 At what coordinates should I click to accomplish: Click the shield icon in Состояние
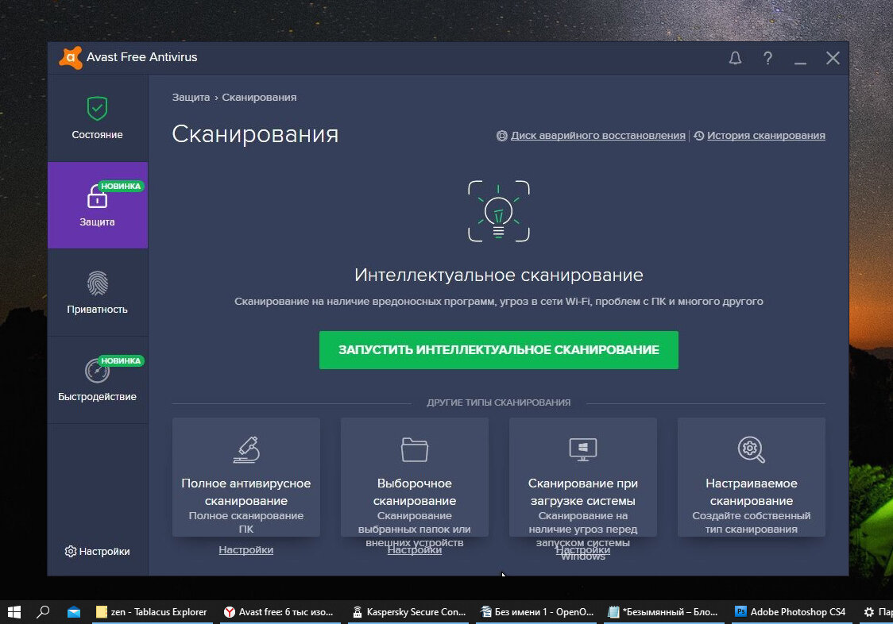(x=98, y=108)
